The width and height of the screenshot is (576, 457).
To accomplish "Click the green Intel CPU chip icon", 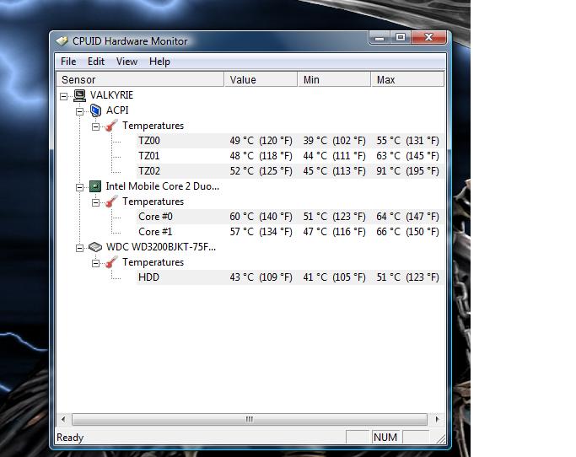I will pos(95,186).
